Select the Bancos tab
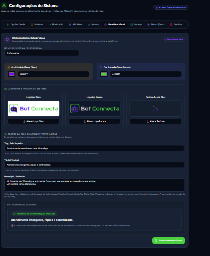The width and height of the screenshot is (210, 256). [x=93, y=24]
